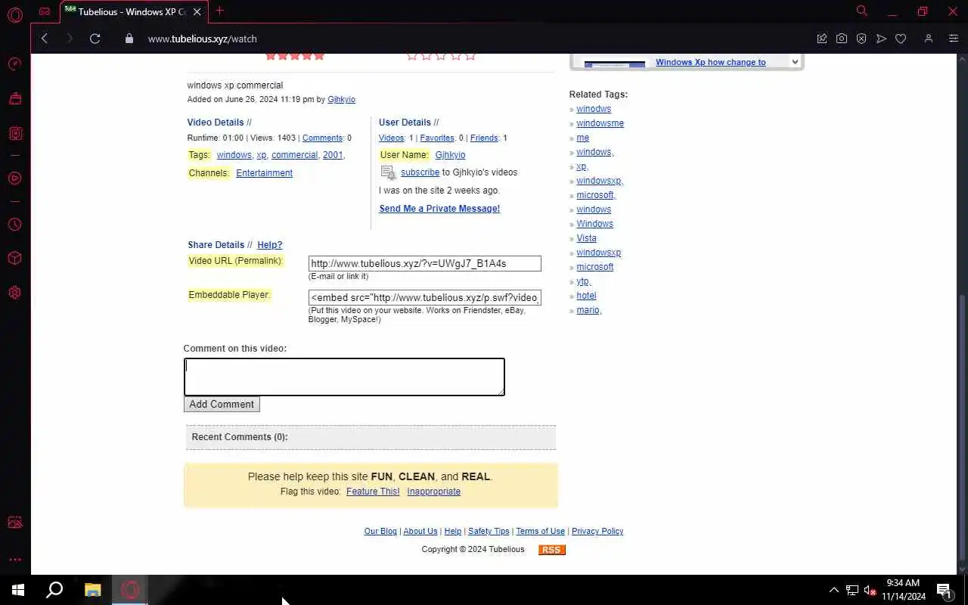Expand the related videos dropdown arrow
The height and width of the screenshot is (605, 968).
point(795,62)
